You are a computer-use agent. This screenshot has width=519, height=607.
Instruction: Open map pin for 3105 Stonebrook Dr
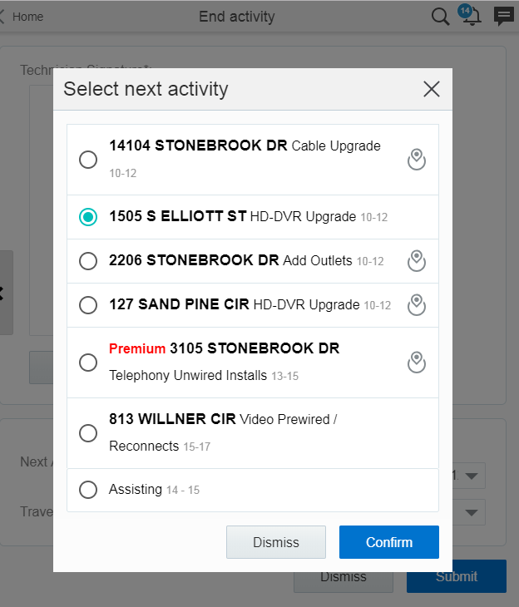click(417, 362)
